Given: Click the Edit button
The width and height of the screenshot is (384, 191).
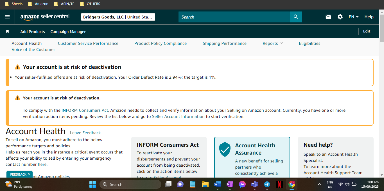Looking at the screenshot, I should click(367, 31).
